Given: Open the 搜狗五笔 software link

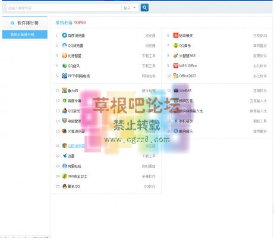Looking at the screenshot, I should click(x=186, y=101).
